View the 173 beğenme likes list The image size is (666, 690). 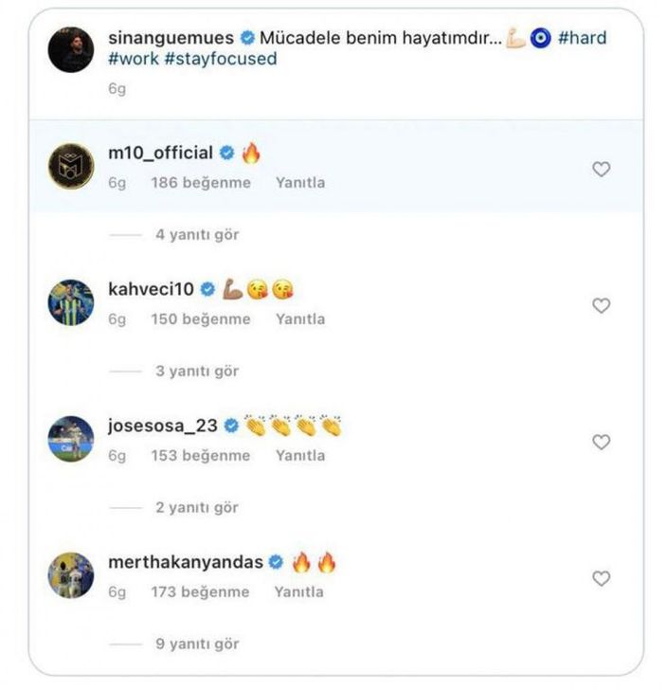point(200,592)
